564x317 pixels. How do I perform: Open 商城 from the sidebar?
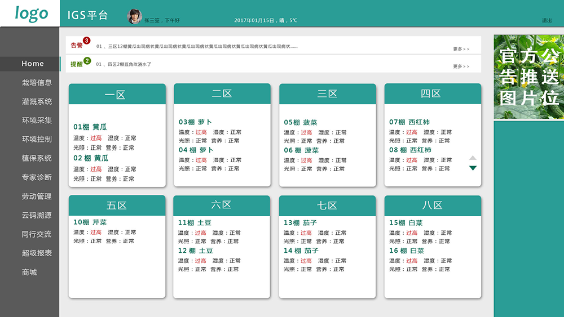[x=29, y=273]
